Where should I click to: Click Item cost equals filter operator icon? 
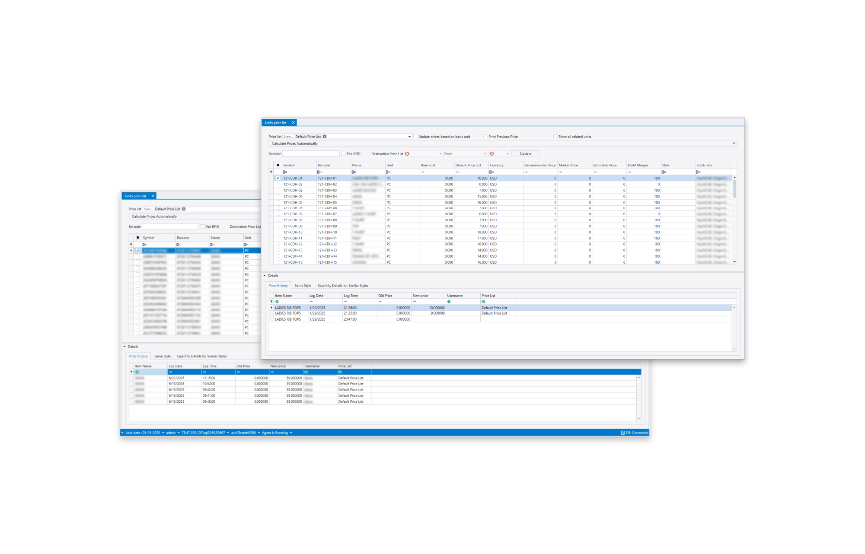point(423,172)
